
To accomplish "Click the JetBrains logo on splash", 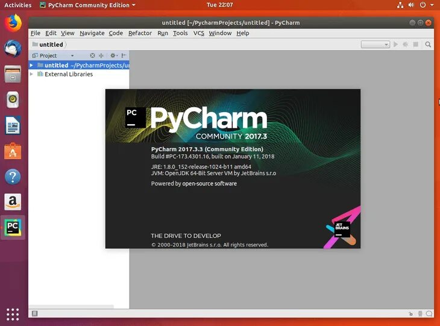I will point(342,229).
